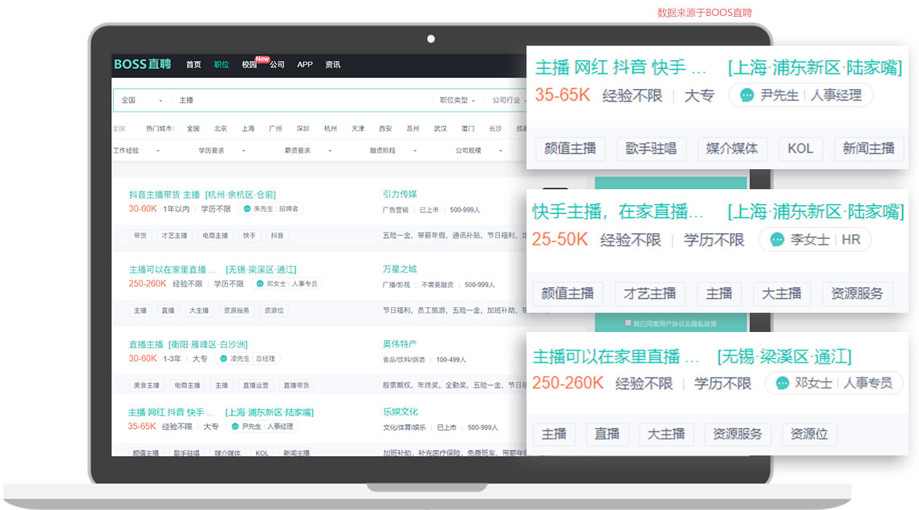Open the 职位类型 dropdown
Image resolution: width=919 pixels, height=510 pixels.
pos(457,100)
